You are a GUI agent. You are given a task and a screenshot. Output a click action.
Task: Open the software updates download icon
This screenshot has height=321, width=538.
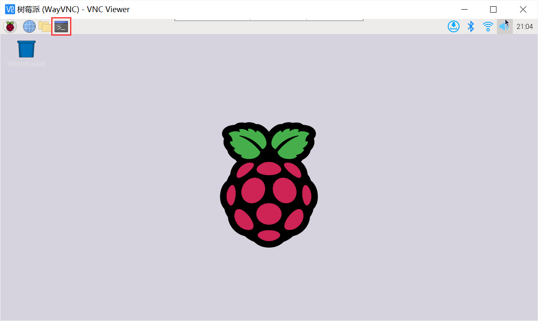[454, 26]
